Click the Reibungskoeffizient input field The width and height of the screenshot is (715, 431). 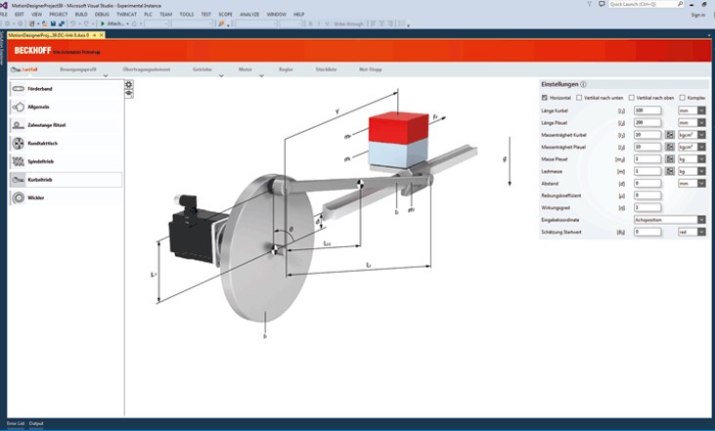coord(647,195)
